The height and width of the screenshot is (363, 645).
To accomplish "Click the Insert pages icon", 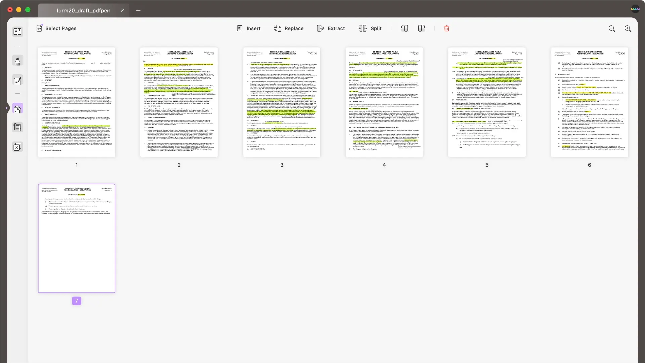I will point(239,28).
